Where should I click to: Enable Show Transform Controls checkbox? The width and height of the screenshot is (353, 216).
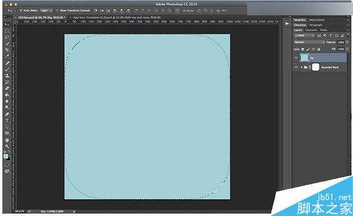coord(58,11)
